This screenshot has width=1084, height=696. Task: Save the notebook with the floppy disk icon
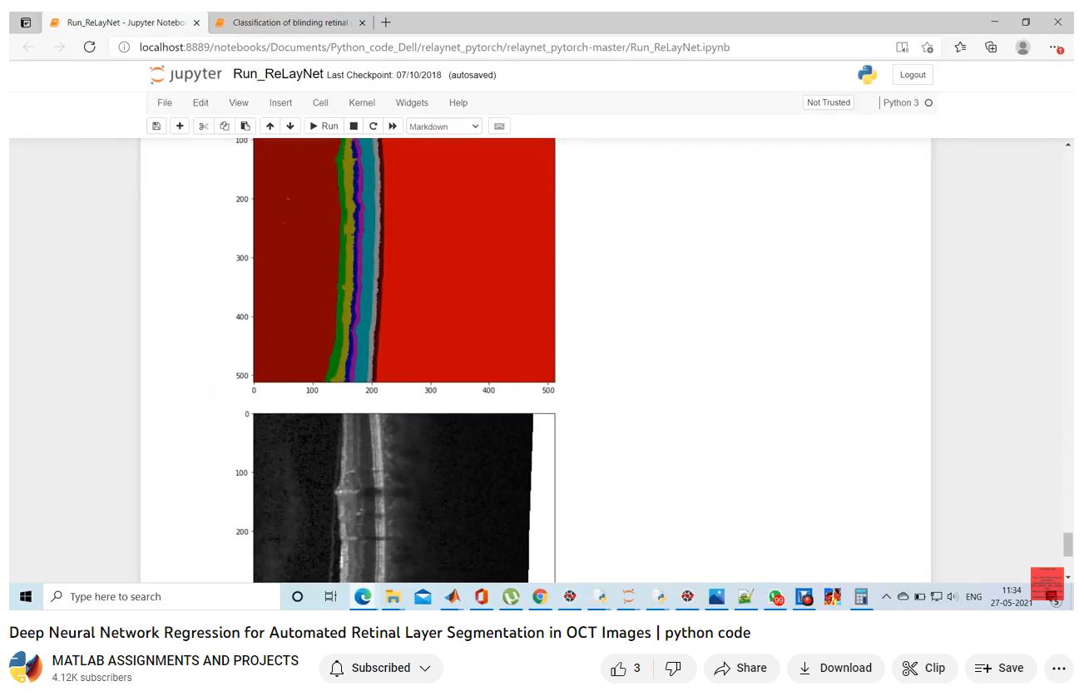click(x=156, y=126)
